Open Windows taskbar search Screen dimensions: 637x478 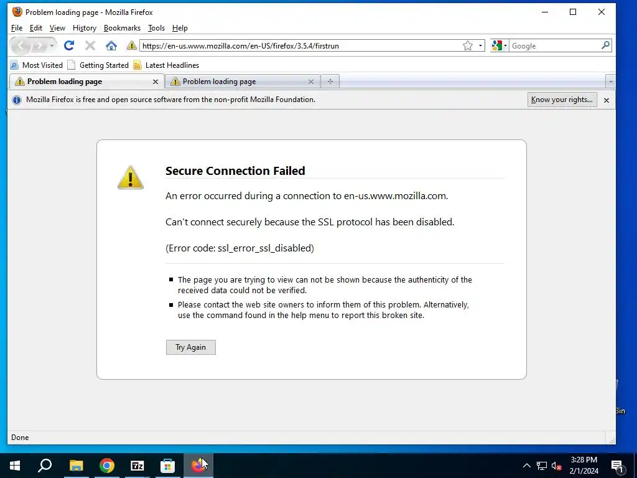click(45, 466)
